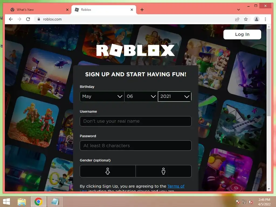
Task: Click the Log In button
Action: [242, 34]
